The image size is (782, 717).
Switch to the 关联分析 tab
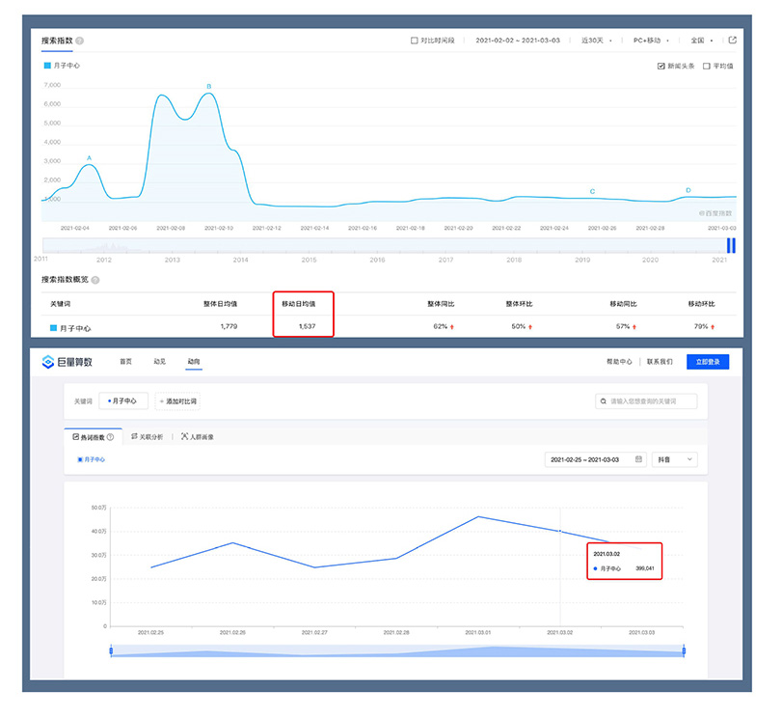click(x=147, y=437)
